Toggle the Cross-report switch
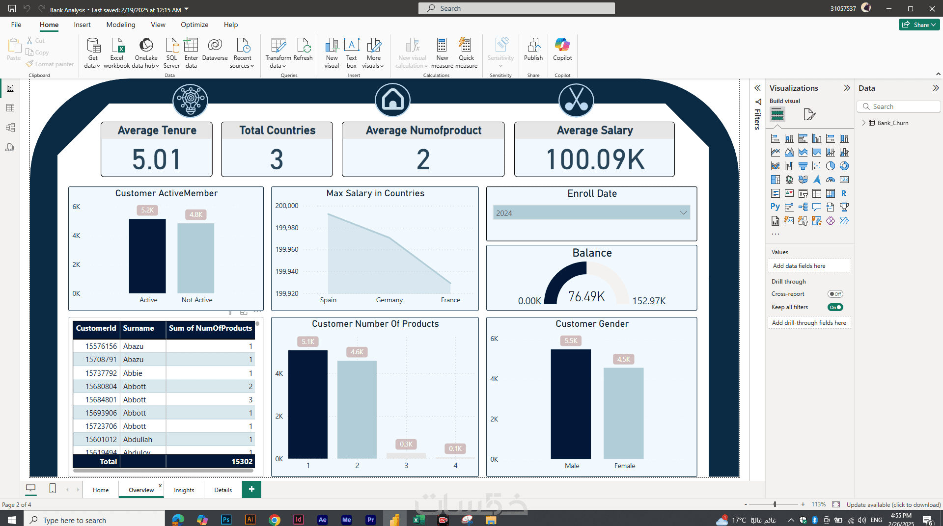 click(835, 294)
